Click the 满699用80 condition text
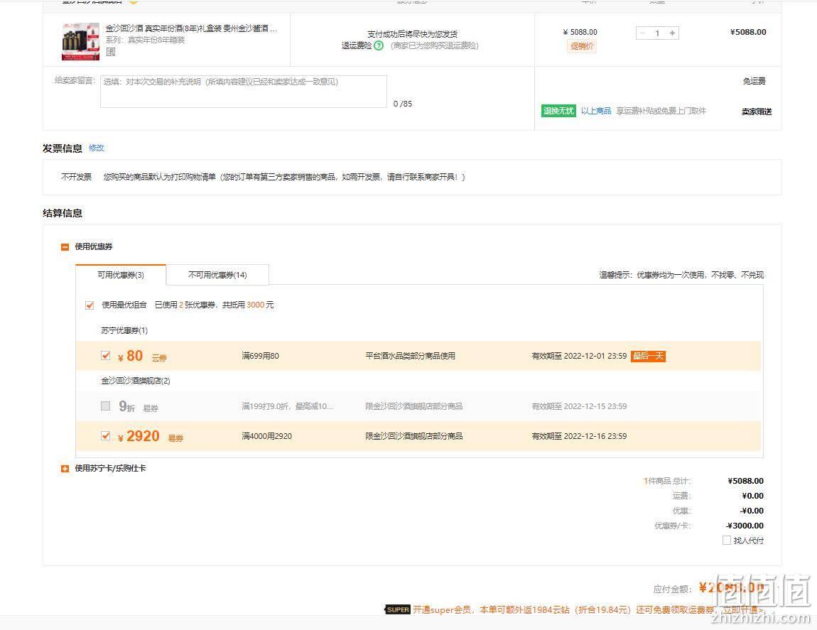The width and height of the screenshot is (817, 630). click(261, 356)
